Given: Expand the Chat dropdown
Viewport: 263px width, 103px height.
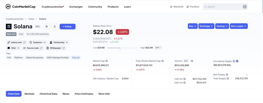Looking at the screenshot, I should pos(13,48).
